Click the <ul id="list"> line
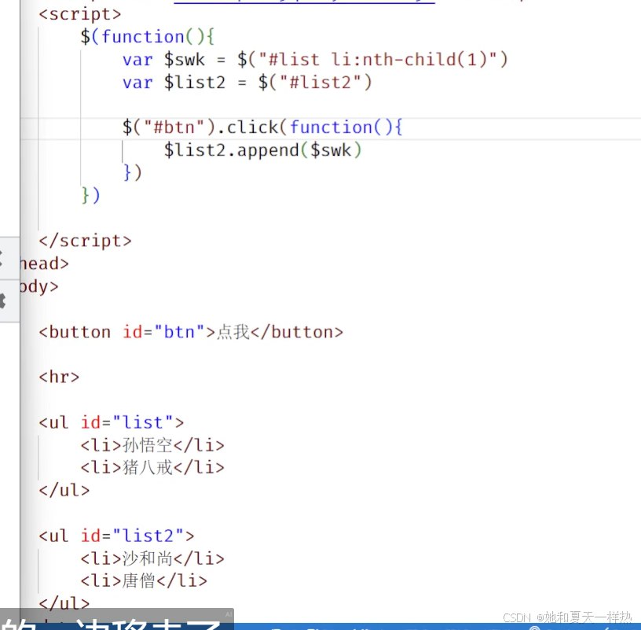Viewport: 641px width, 630px height. click(112, 423)
